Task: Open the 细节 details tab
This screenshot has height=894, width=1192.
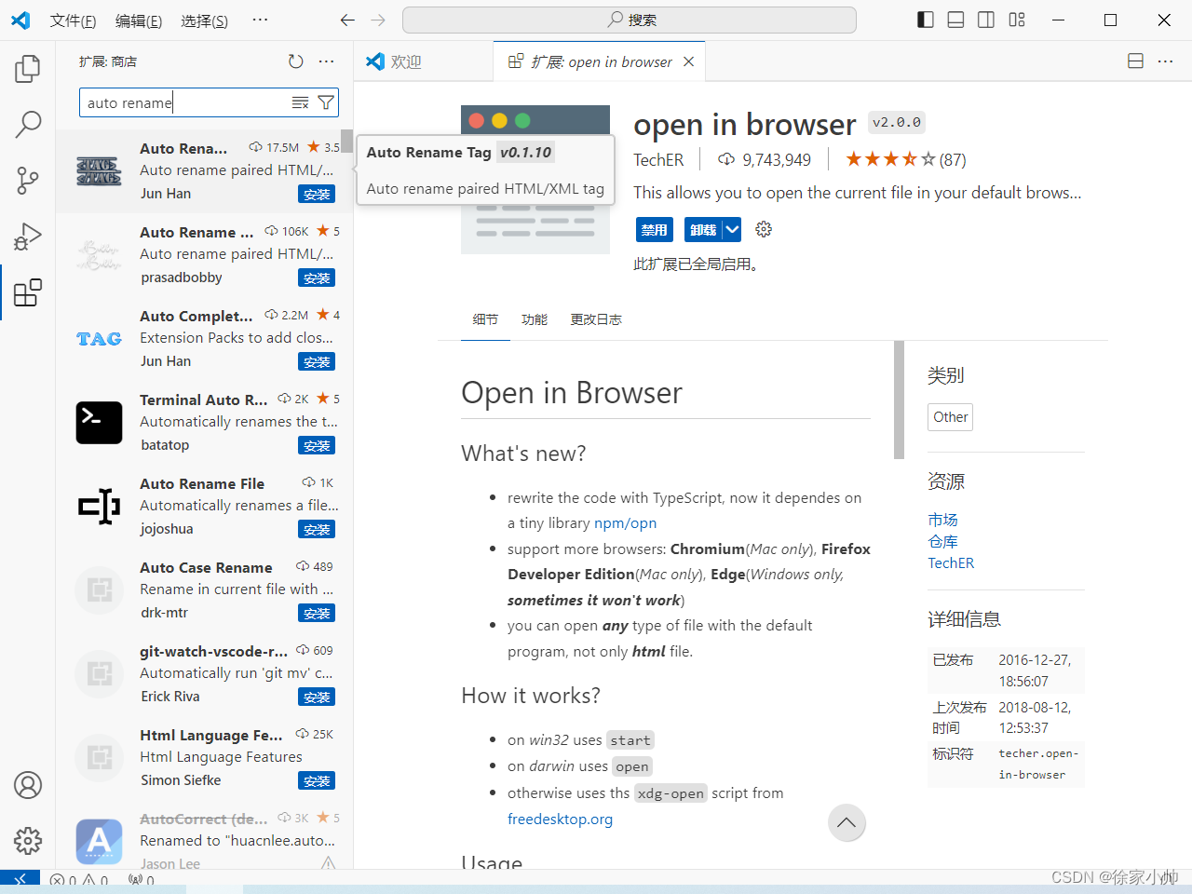Action: (485, 319)
